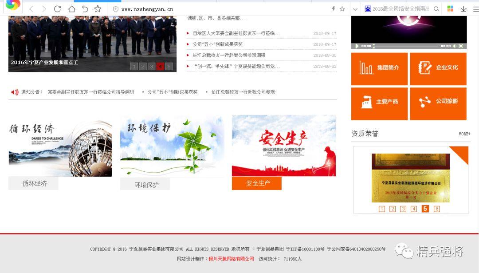Screen dimensions: 479x273
Task: Click the video progress slider
Action: tap(406, 46)
